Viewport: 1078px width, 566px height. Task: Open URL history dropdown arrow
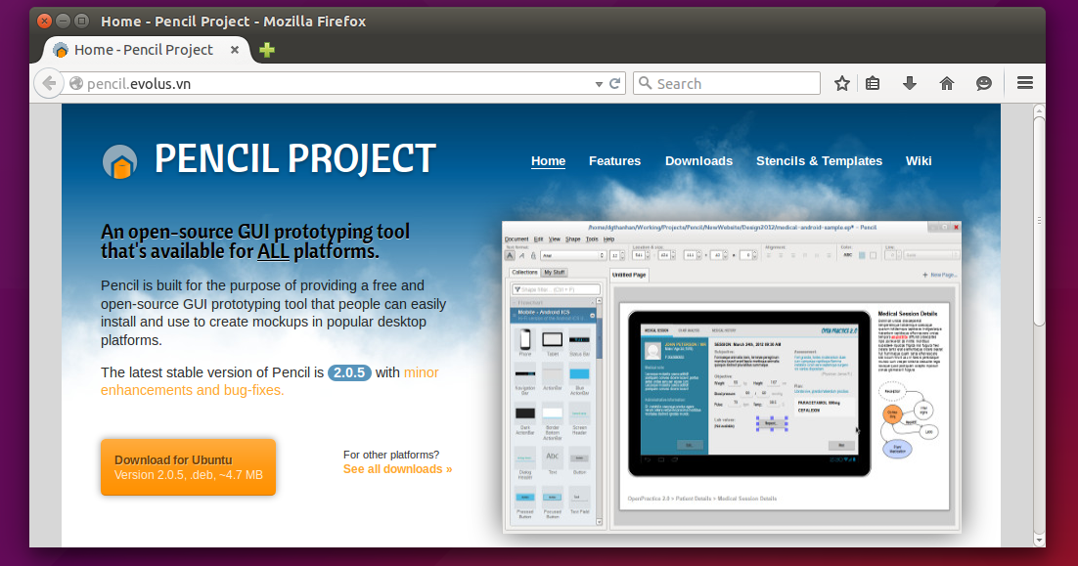(x=599, y=84)
